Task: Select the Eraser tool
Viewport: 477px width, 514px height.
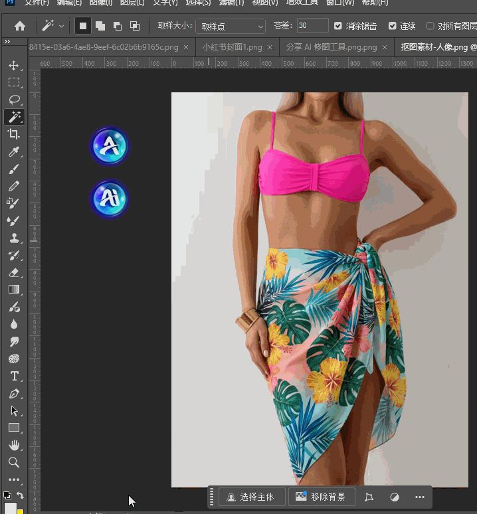Action: [13, 272]
